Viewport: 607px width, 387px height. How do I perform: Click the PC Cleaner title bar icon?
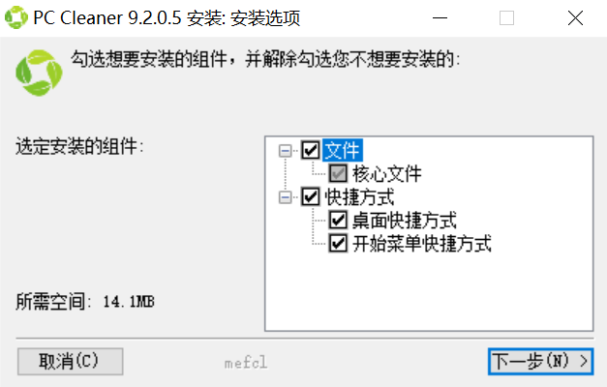(x=16, y=17)
